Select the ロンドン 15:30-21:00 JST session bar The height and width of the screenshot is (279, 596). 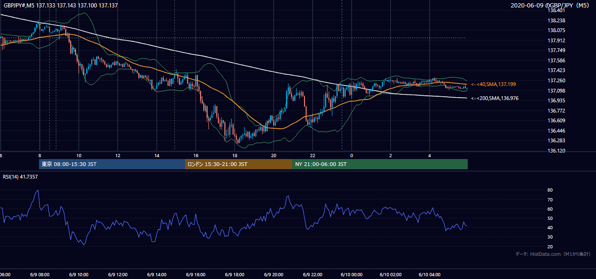click(239, 164)
